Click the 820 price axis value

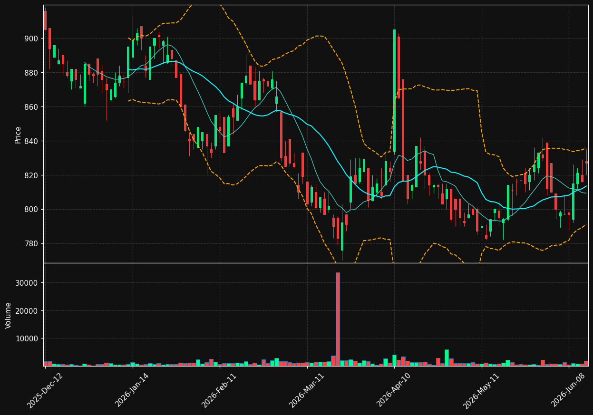[x=31, y=175]
